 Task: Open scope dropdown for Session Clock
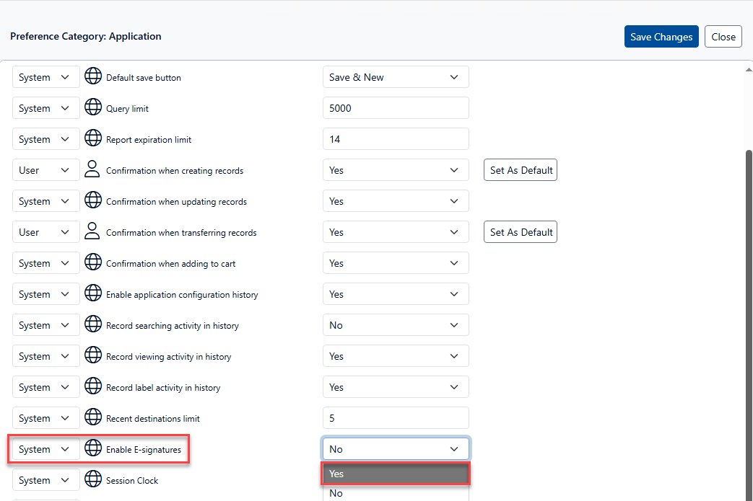(46, 480)
